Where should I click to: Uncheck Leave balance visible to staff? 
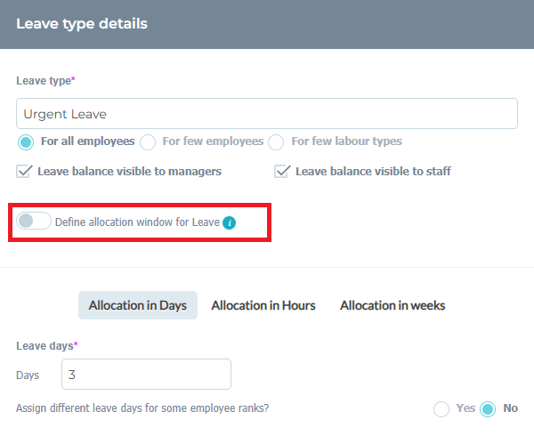click(x=282, y=171)
